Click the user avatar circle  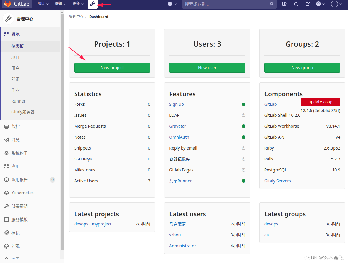pyautogui.click(x=334, y=4)
